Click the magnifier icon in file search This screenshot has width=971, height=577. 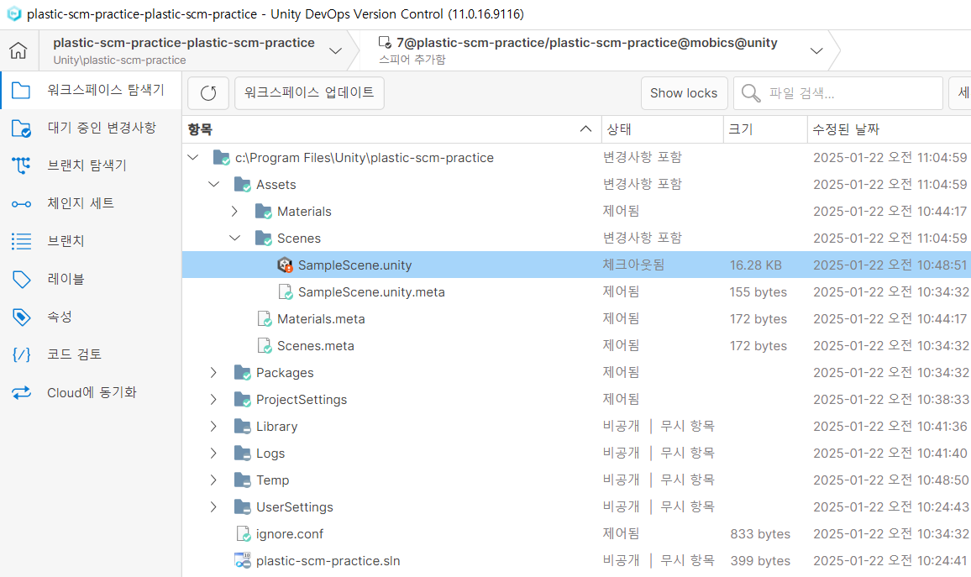tap(751, 93)
